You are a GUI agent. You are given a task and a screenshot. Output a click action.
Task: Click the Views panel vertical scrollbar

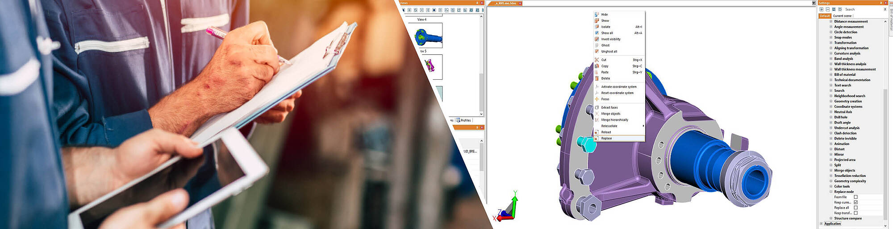click(x=481, y=65)
